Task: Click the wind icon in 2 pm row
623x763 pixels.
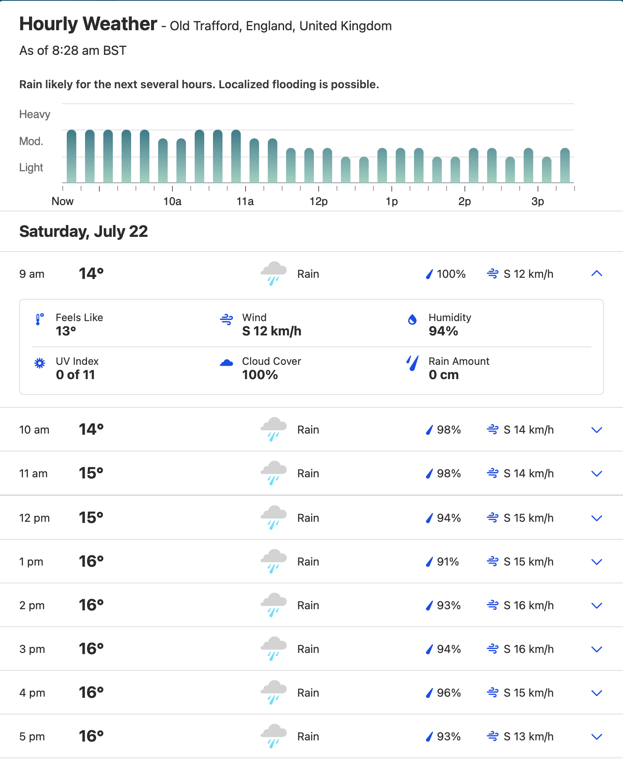Action: pyautogui.click(x=493, y=605)
